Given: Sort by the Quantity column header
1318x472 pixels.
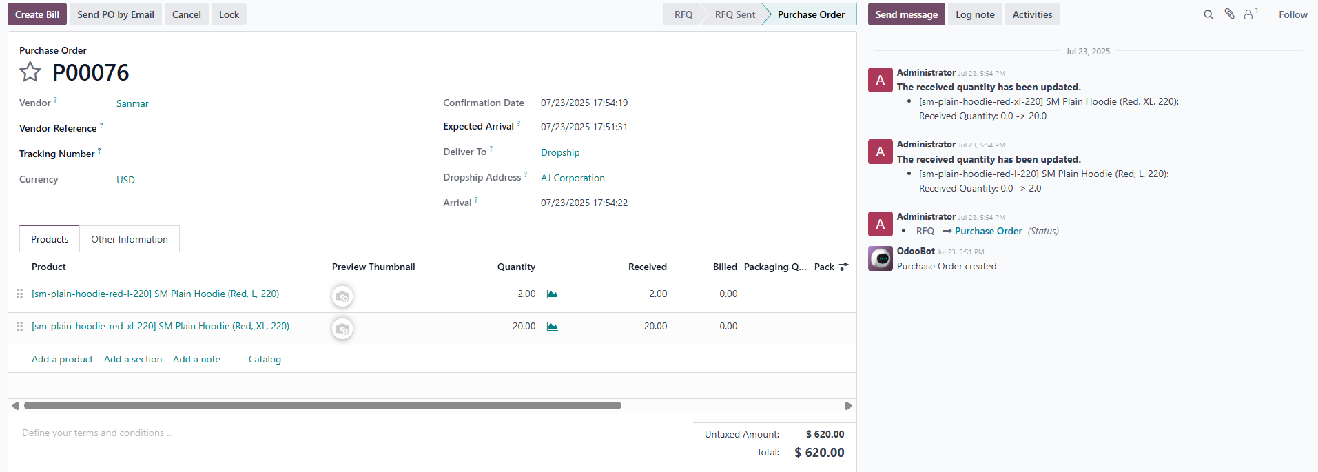Looking at the screenshot, I should 516,267.
